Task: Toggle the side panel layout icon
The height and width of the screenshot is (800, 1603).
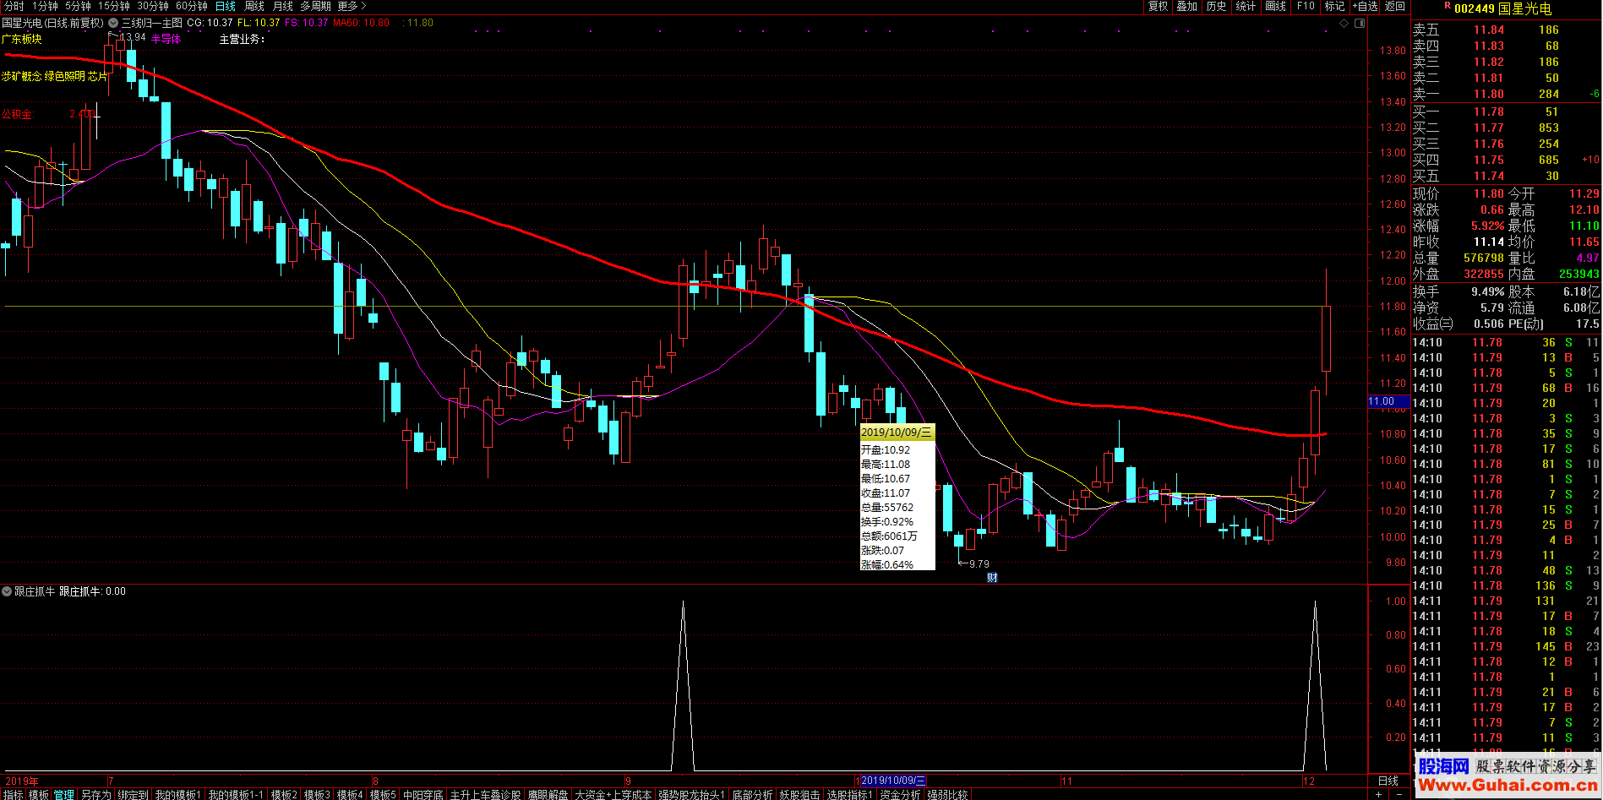Action: (x=1360, y=23)
